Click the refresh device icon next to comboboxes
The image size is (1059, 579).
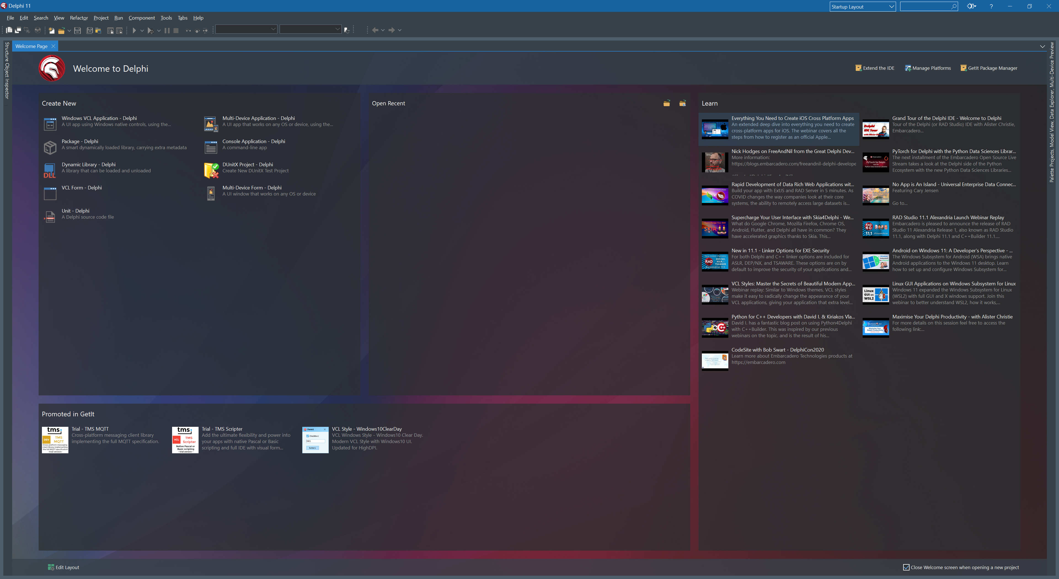[x=347, y=30]
